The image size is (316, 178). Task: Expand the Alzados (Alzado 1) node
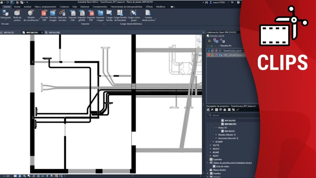point(216,135)
